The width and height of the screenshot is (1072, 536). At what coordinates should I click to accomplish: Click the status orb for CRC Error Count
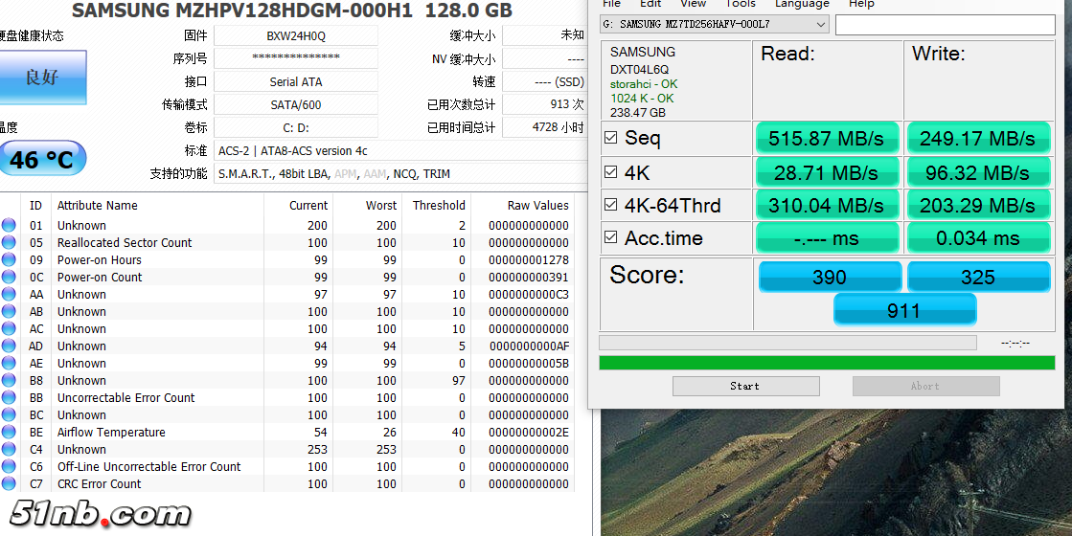pyautogui.click(x=9, y=484)
